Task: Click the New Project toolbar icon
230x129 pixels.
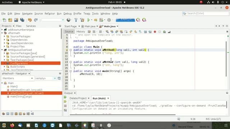Action: (10, 20)
